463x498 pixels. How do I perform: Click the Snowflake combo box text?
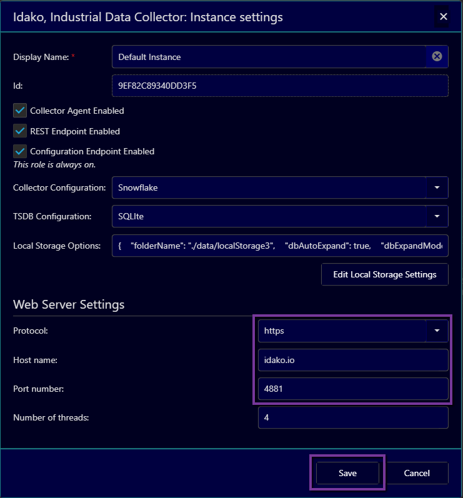click(x=269, y=187)
